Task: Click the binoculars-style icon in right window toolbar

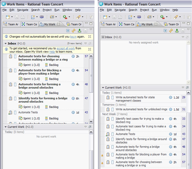Action: pyautogui.click(x=139, y=17)
